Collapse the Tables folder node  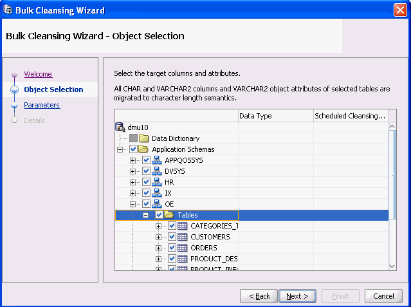click(146, 216)
